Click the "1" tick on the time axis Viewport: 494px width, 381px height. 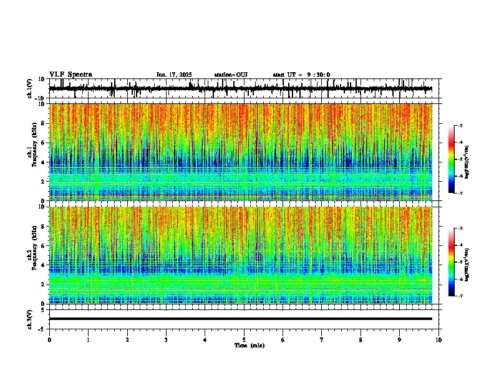tap(88, 340)
